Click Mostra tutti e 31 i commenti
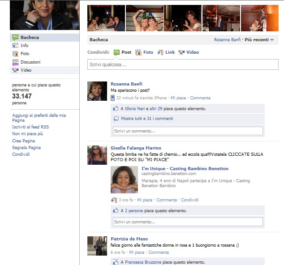This screenshot has width=284, height=265. pos(147,119)
